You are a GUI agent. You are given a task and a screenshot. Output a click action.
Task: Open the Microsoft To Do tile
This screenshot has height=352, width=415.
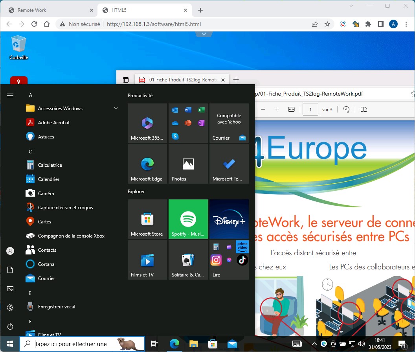pyautogui.click(x=229, y=164)
